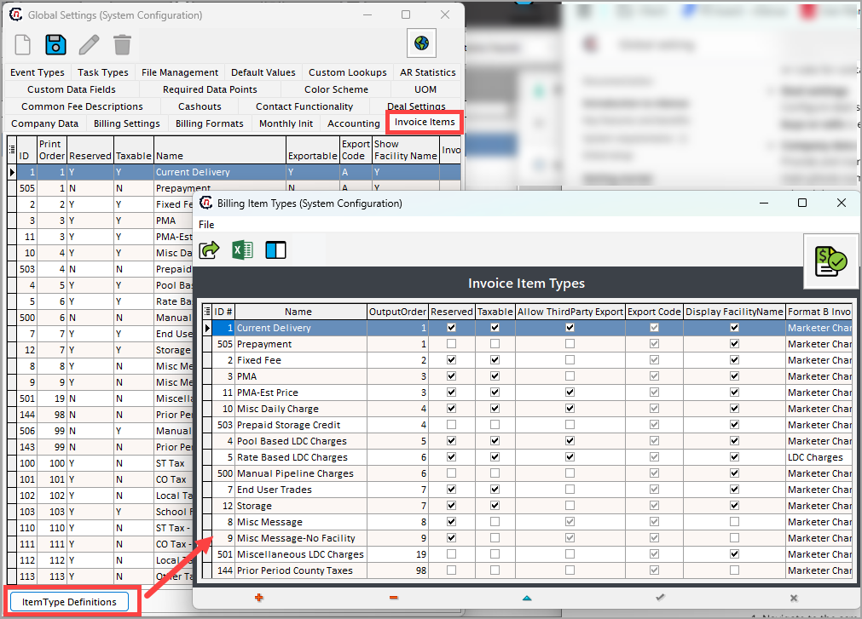Select the Required Data Points tab
Image resolution: width=862 pixels, height=619 pixels.
(210, 89)
